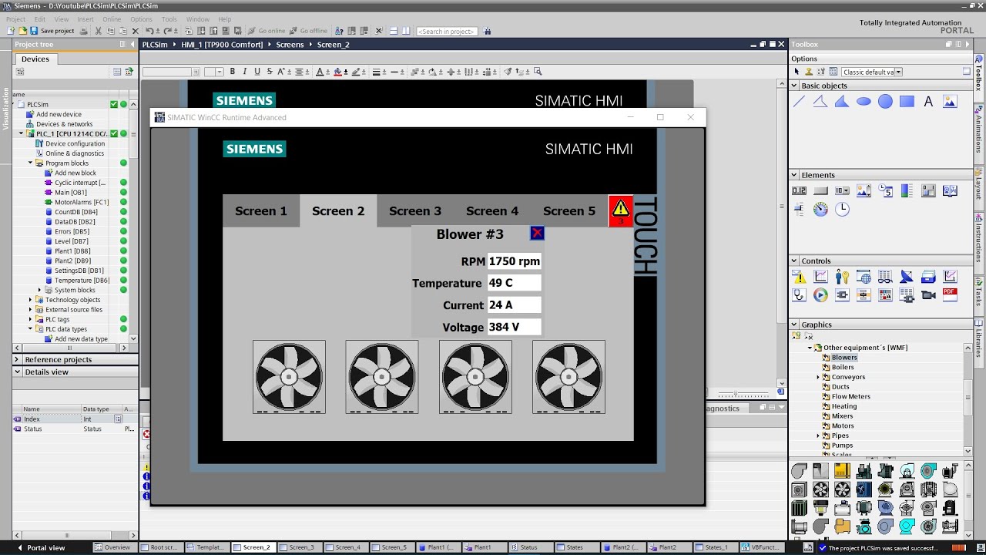986x555 pixels.
Task: Toggle Underline text formatting
Action: point(257,72)
